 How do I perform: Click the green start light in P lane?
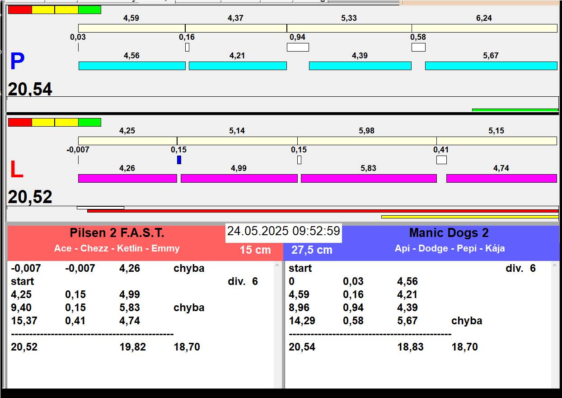coord(89,10)
